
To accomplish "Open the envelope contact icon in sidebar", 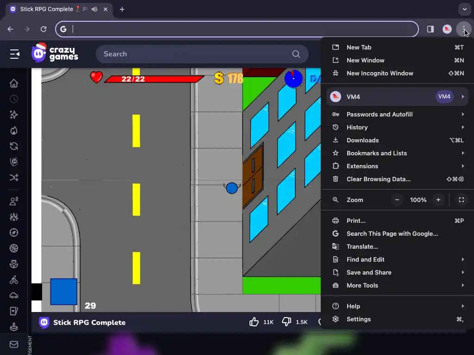I will tap(13, 344).
